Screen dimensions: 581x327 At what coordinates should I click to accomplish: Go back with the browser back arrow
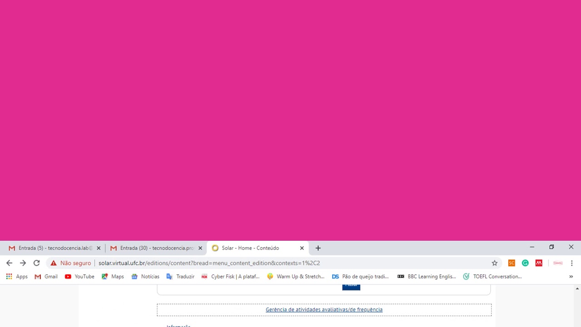click(x=9, y=263)
